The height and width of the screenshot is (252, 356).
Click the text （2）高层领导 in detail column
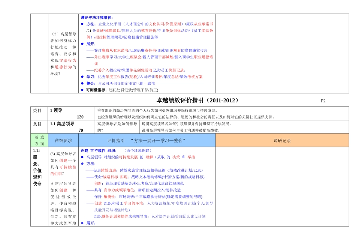pos(63,34)
